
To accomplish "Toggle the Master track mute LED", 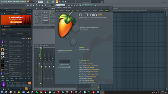I will click(40, 58).
